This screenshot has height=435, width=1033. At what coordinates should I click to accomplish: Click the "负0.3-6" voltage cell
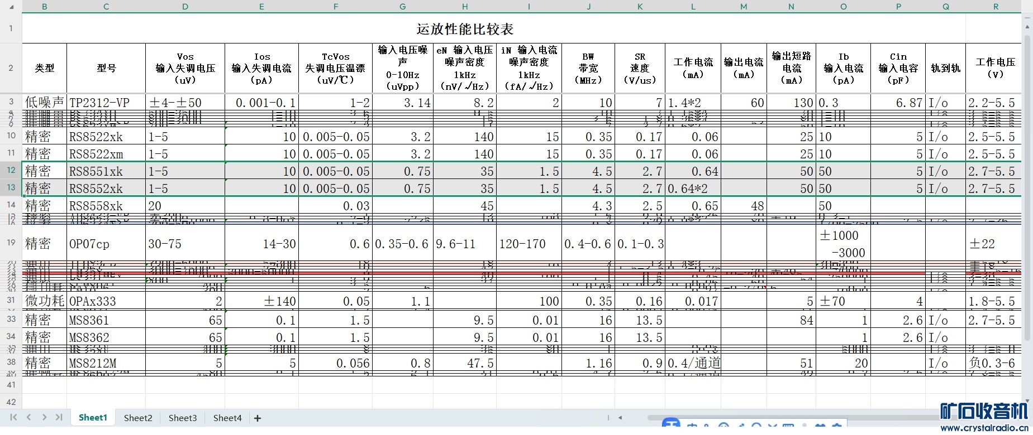click(x=993, y=363)
